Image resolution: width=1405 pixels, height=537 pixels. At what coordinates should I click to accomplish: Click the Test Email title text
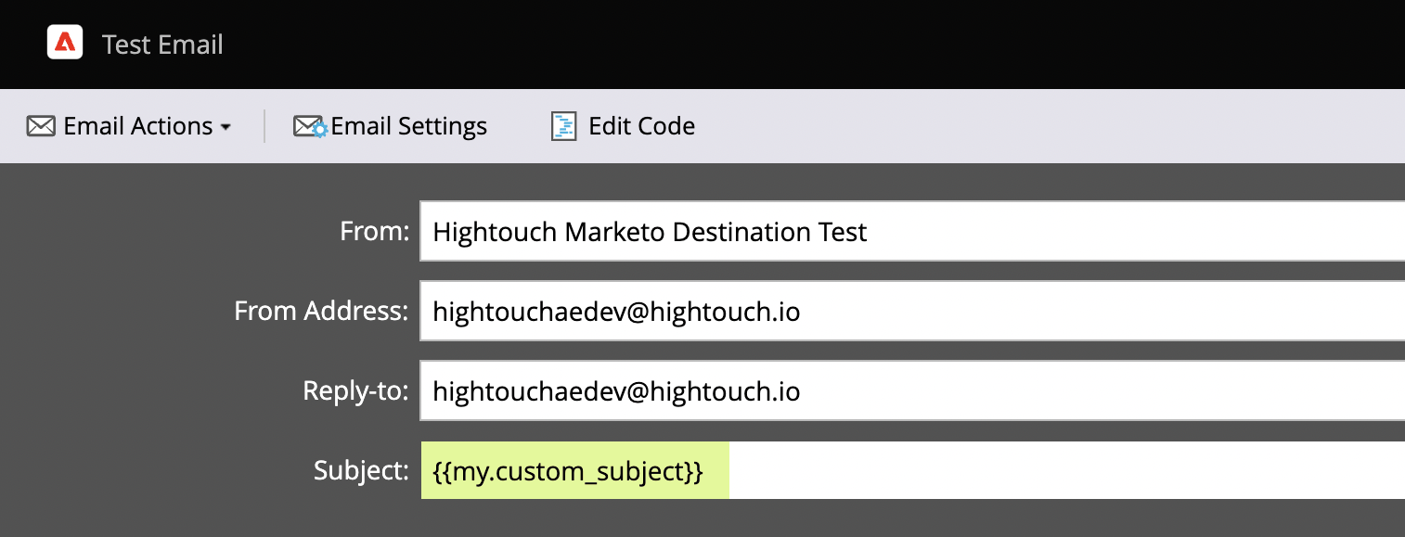(x=162, y=45)
